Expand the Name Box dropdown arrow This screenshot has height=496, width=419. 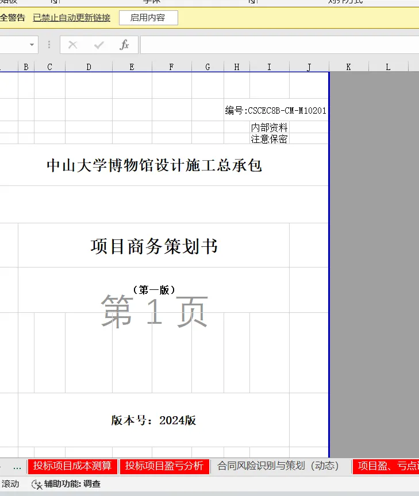(x=32, y=45)
